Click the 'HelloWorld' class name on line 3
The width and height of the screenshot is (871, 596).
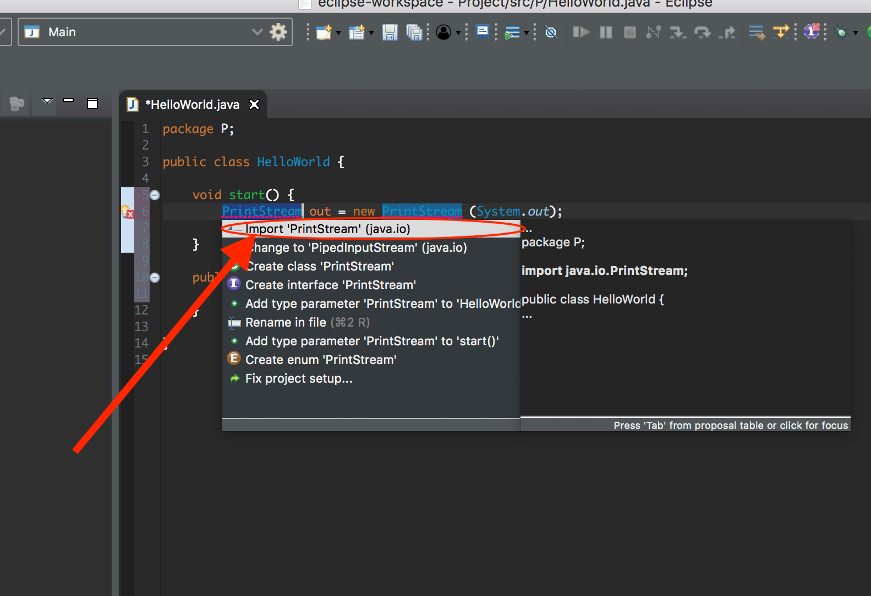[293, 162]
